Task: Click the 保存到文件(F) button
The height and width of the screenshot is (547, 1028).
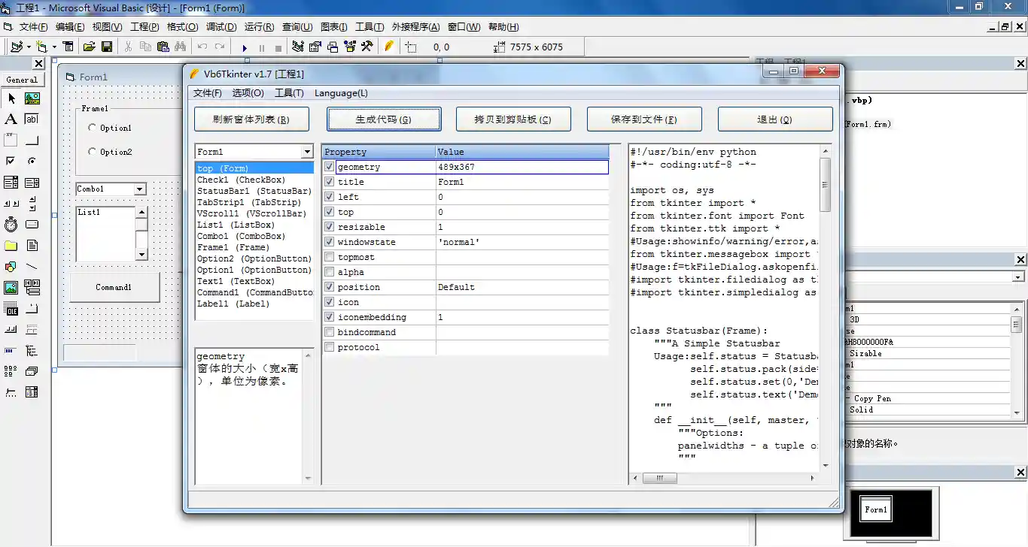Action: tap(643, 119)
